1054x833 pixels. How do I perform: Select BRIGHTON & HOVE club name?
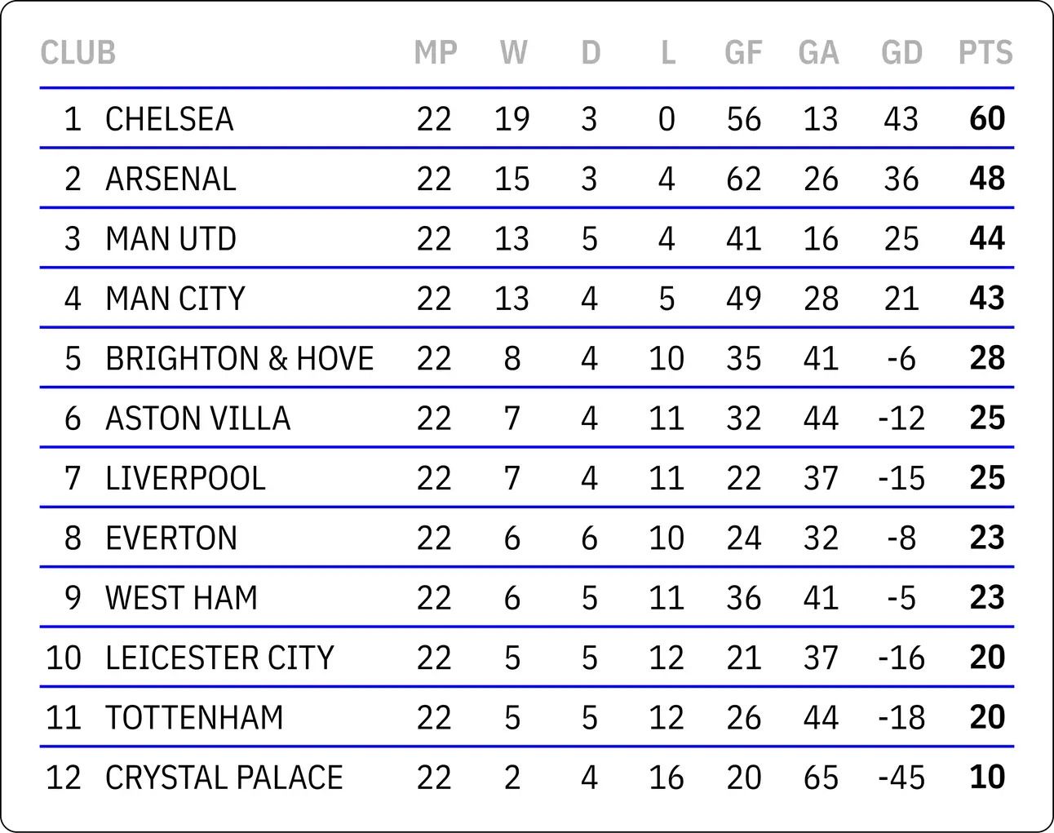[x=240, y=359]
